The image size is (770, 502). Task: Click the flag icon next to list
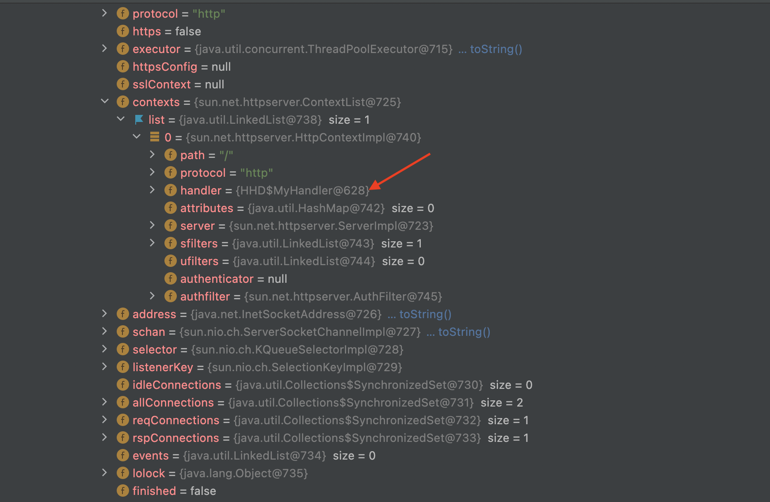[x=139, y=119]
